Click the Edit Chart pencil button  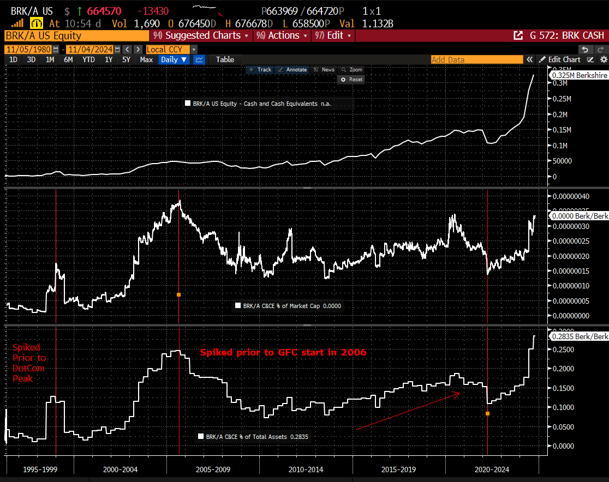pyautogui.click(x=560, y=60)
